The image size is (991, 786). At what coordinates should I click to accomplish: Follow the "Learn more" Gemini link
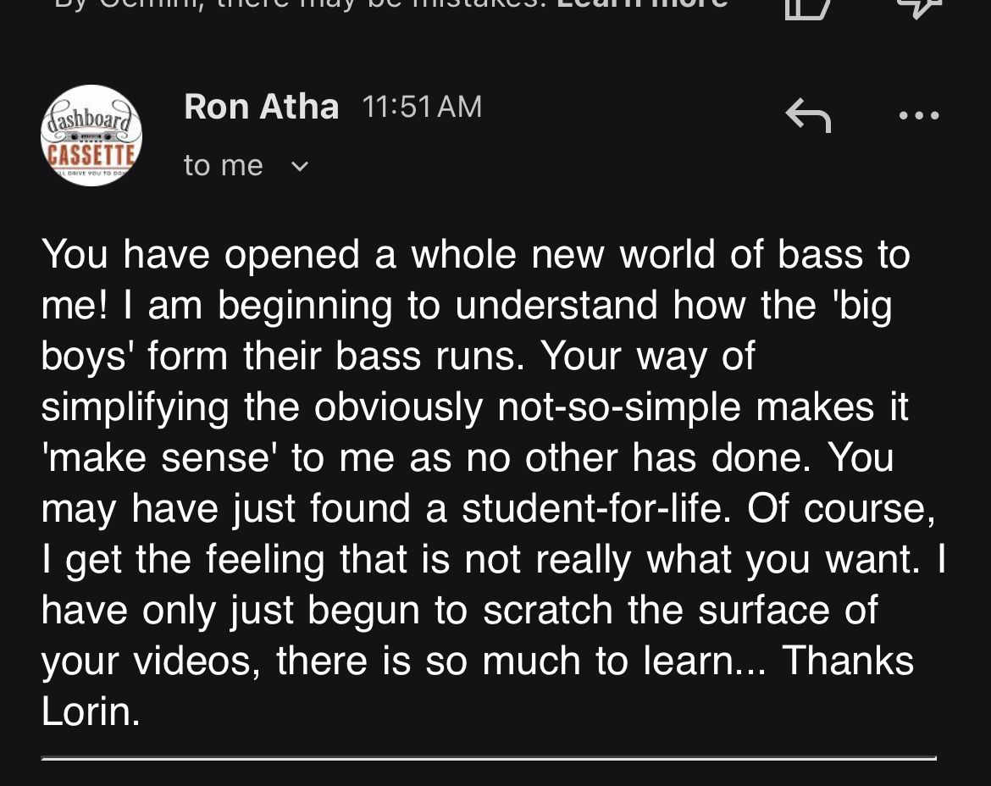[641, 4]
